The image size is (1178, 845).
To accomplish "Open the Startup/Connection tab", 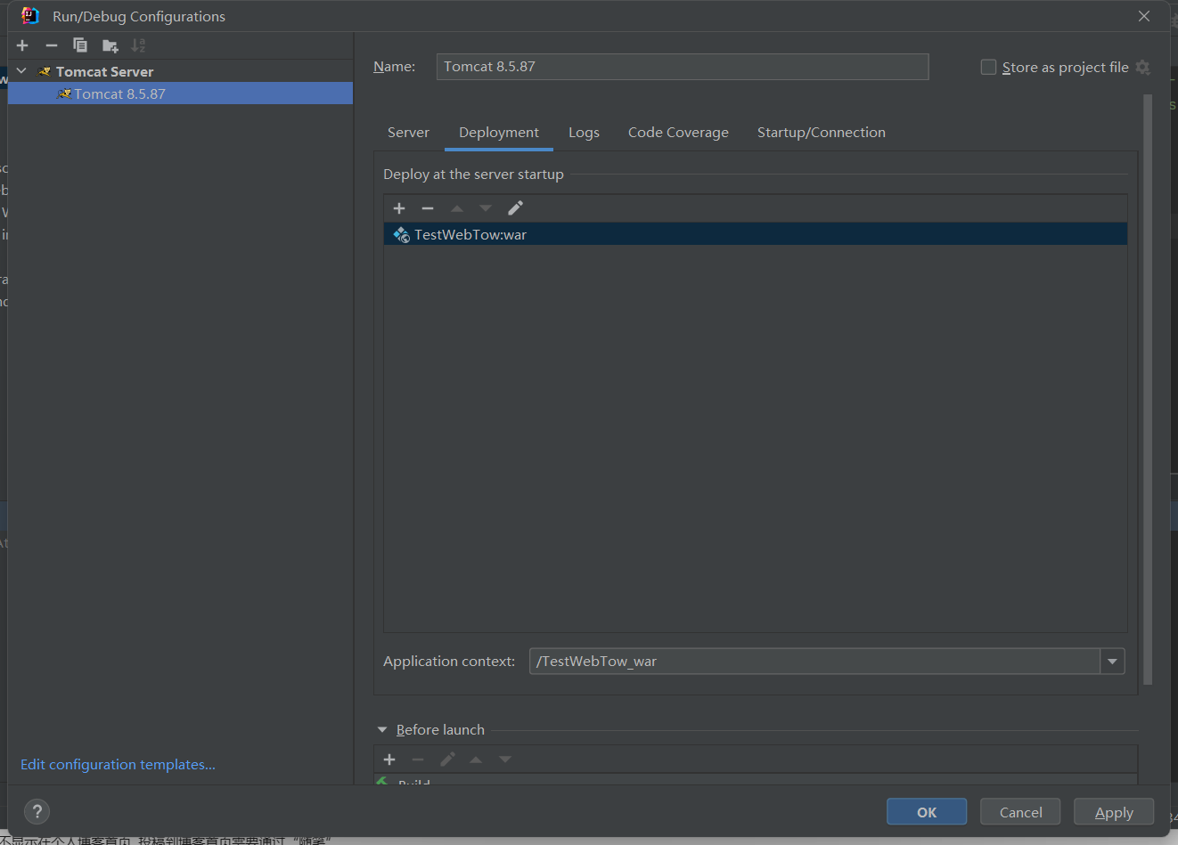I will click(822, 133).
